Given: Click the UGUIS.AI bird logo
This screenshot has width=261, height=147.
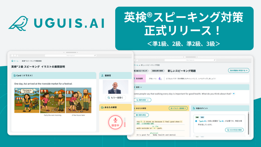Looking at the screenshot, I should 18,23.
